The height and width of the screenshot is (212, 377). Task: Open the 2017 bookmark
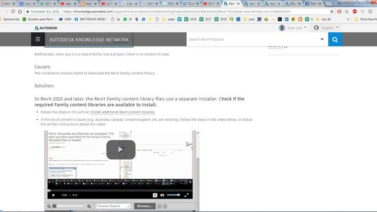tap(206, 19)
